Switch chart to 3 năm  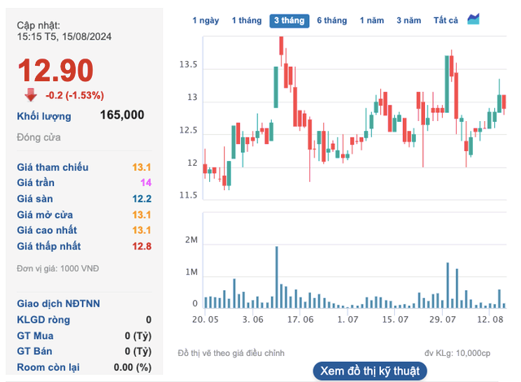pos(409,20)
